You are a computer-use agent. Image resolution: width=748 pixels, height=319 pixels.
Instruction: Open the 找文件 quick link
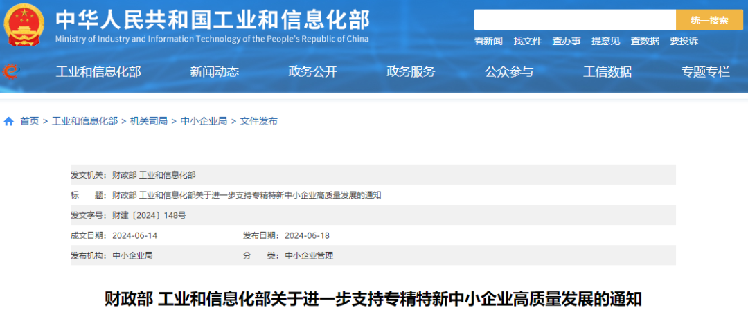pyautogui.click(x=527, y=42)
